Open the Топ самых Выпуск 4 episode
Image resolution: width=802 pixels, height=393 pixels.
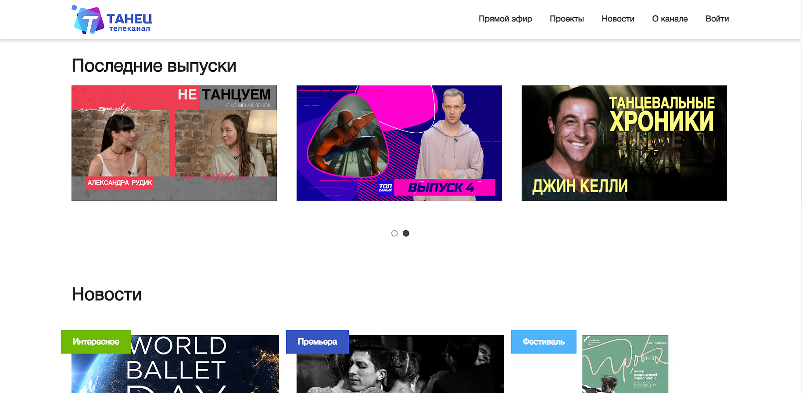coord(399,143)
